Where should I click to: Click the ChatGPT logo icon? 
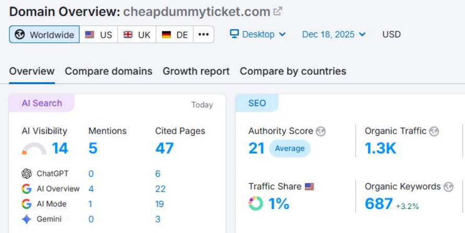(x=27, y=174)
